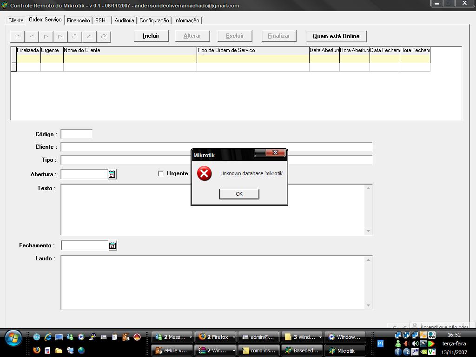
Task: Switch to the SSH tab
Action: (x=100, y=20)
